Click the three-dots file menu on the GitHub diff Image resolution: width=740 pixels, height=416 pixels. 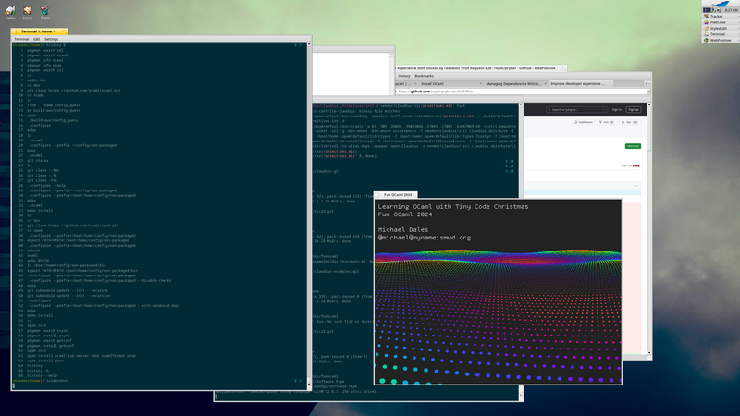point(636,186)
